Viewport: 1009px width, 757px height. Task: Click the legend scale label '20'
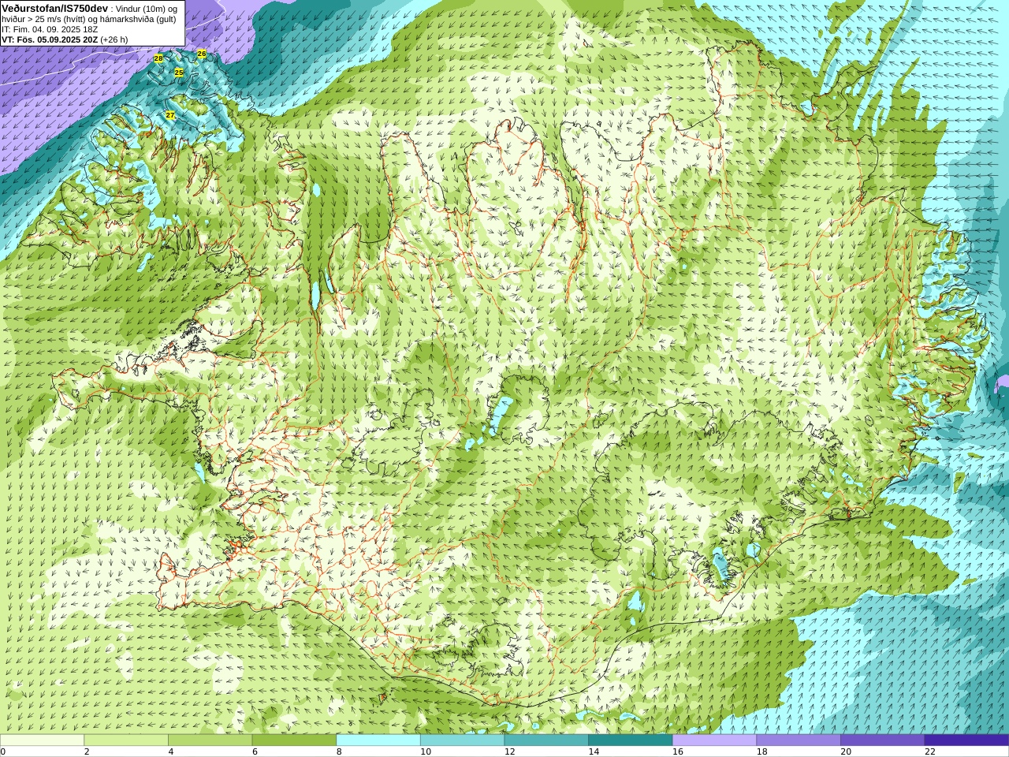pyautogui.click(x=846, y=751)
